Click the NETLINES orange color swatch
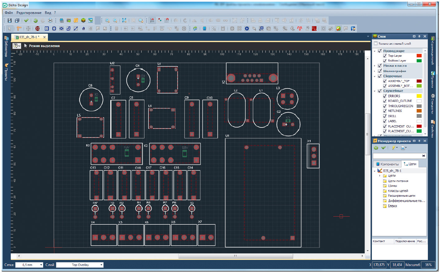The height and width of the screenshot is (273, 440). tap(419, 111)
